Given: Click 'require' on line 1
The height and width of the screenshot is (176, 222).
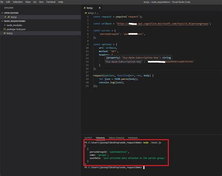Looking at the screenshot, I should (x=121, y=17).
